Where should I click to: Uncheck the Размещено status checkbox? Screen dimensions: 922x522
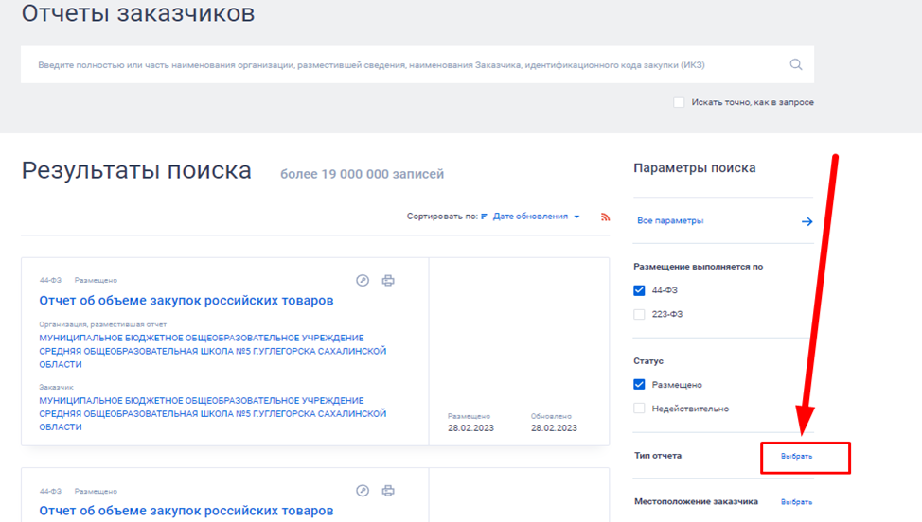click(639, 385)
